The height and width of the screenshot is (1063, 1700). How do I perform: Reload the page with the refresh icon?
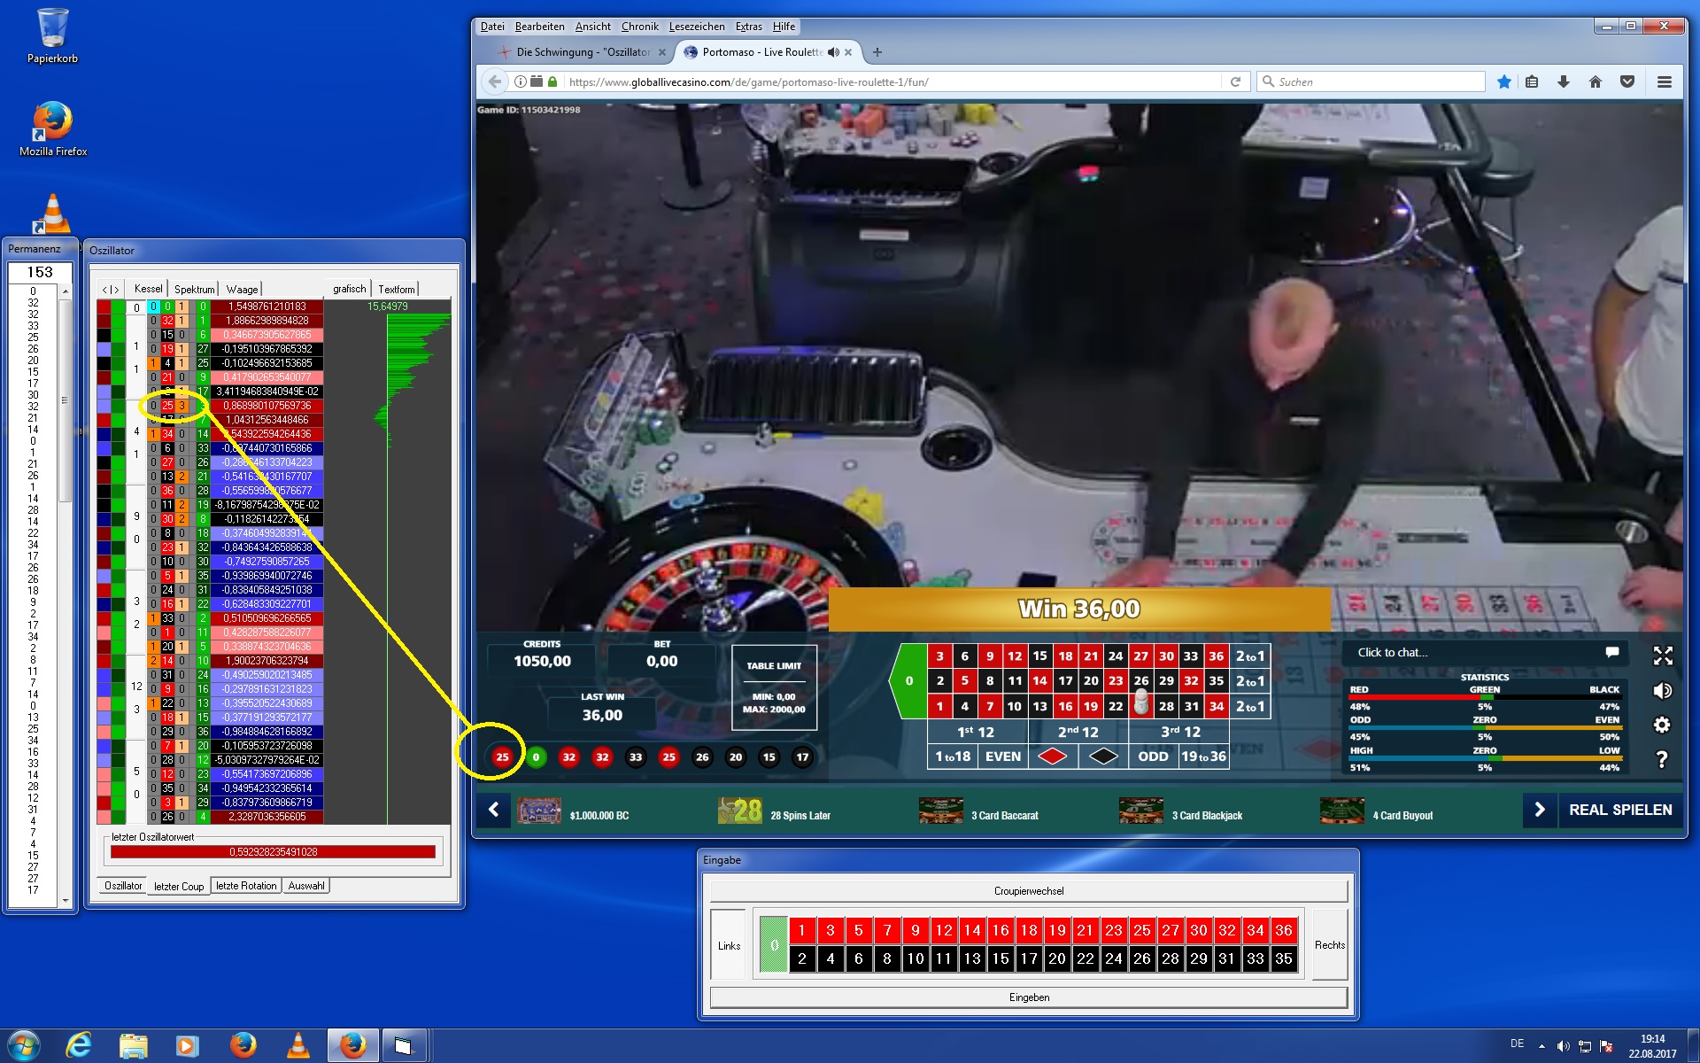point(1235,81)
